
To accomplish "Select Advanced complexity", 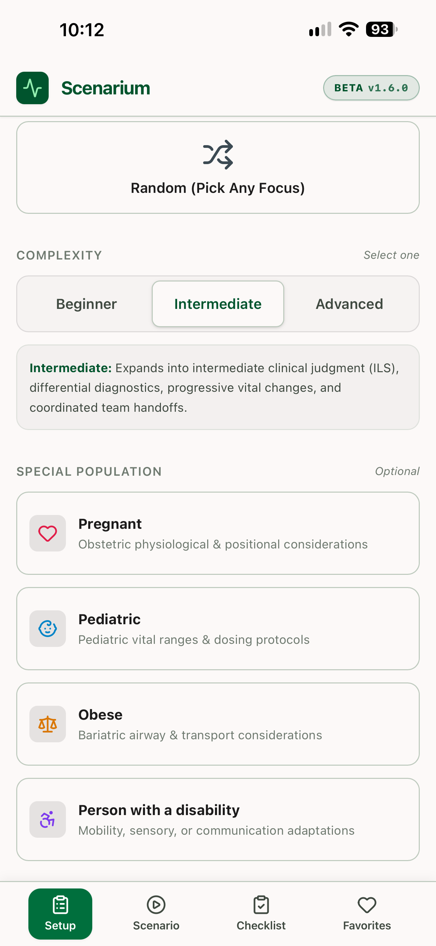I will [349, 304].
